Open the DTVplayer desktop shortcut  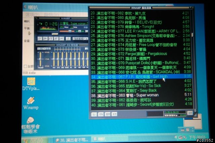pyautogui.click(x=31, y=84)
